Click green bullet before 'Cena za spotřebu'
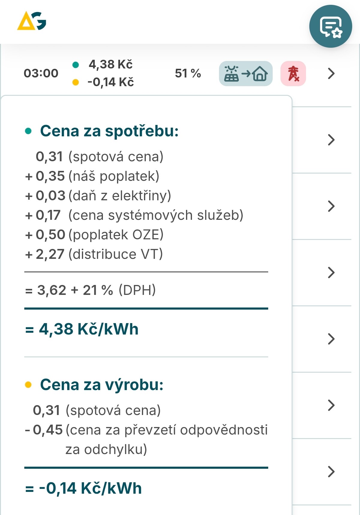This screenshot has width=360, height=515. 28,131
